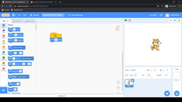Open My Stuff folder icon

pos(161,15)
